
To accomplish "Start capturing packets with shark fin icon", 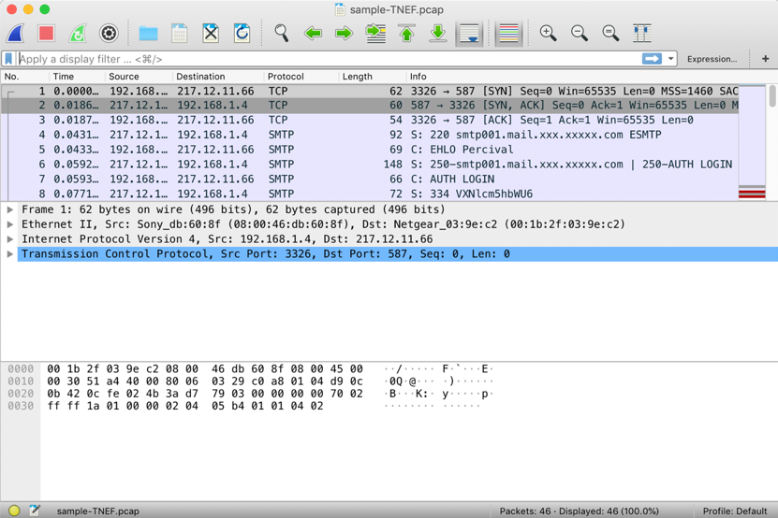I will [15, 34].
